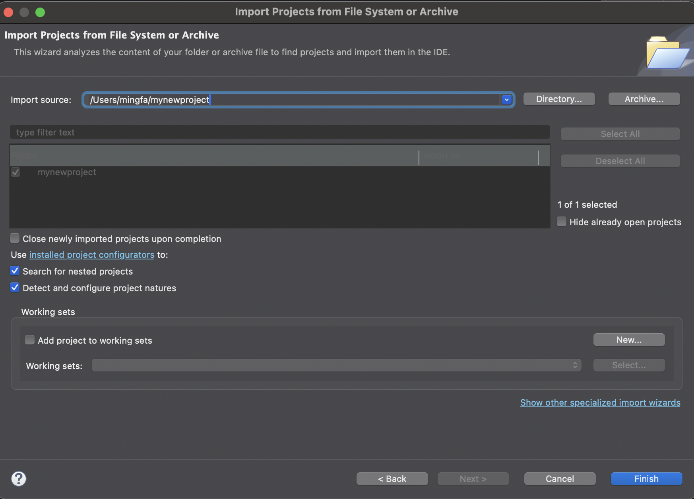Open the installed project configurators link

click(x=92, y=255)
